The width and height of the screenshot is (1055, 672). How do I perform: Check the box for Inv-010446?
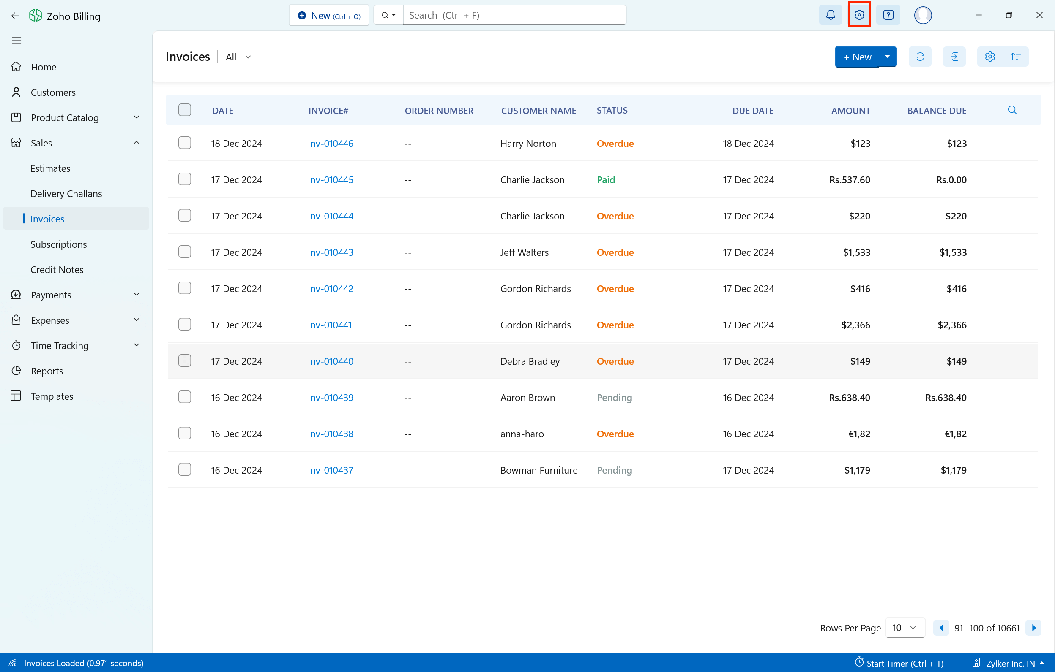184,143
